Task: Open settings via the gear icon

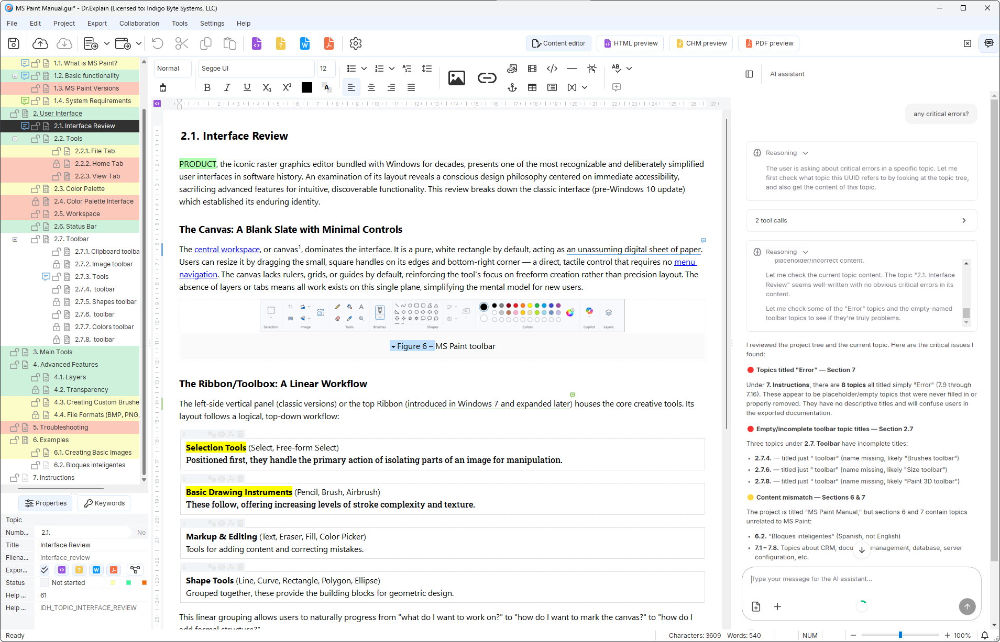Action: (x=356, y=43)
